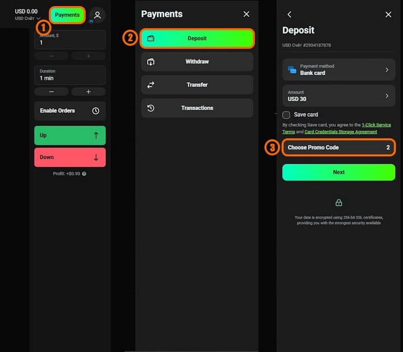Click the SSL encryption notice text
This screenshot has height=352, width=403.
(x=339, y=220)
